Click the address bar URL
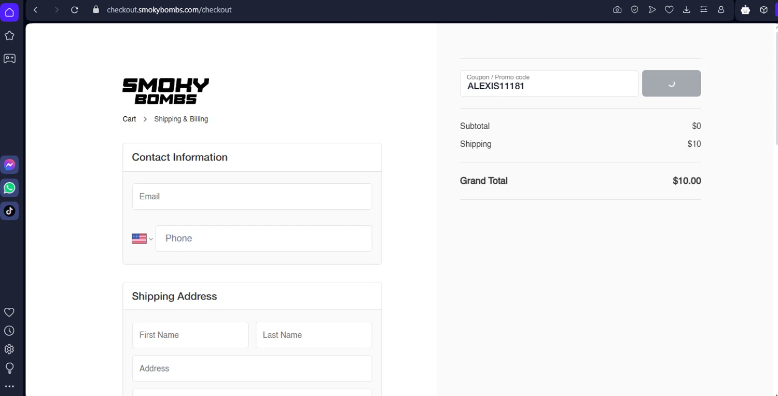This screenshot has height=396, width=778. 169,10
